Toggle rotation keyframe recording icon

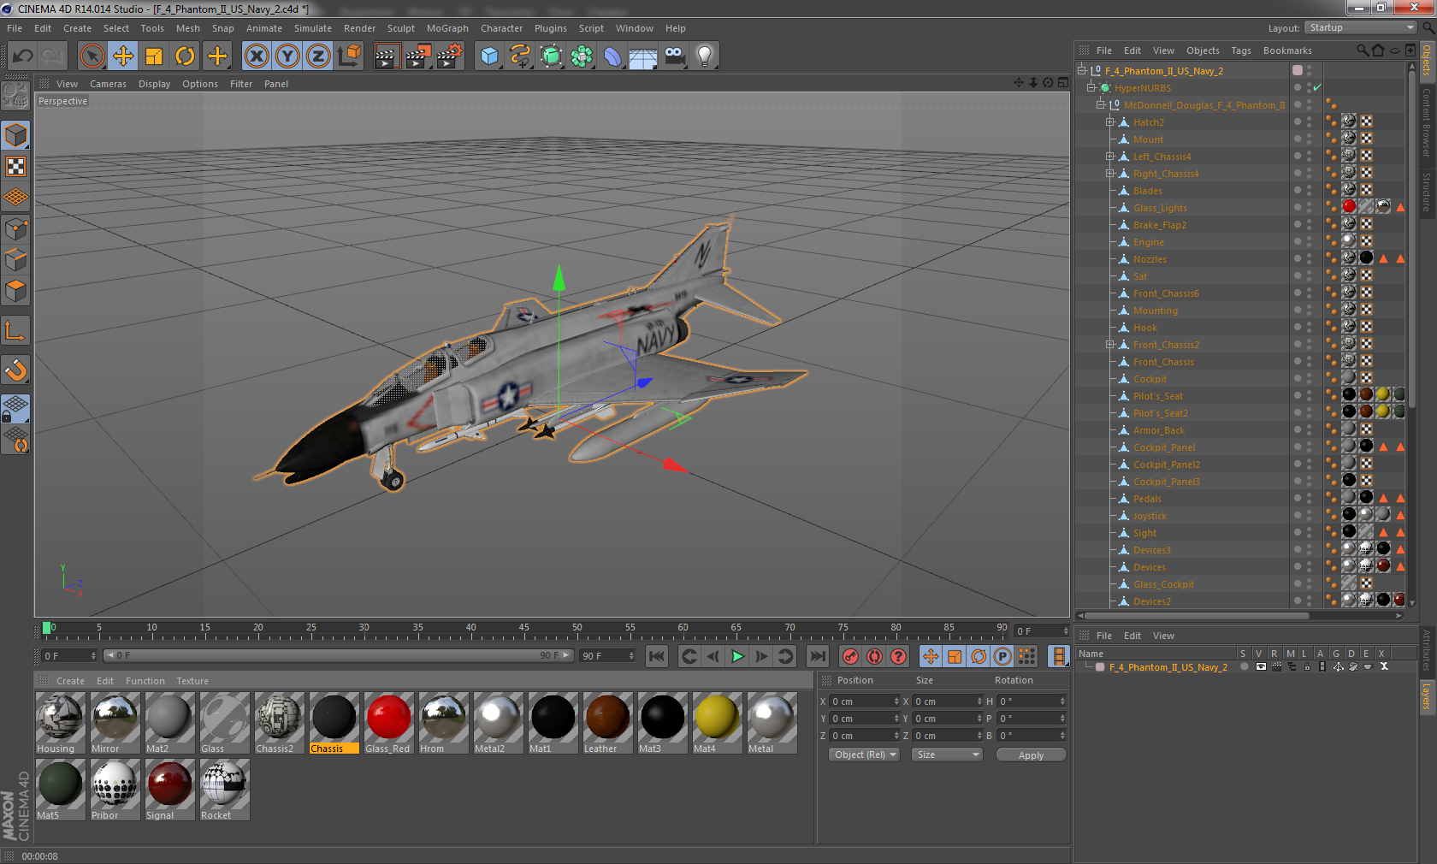979,656
